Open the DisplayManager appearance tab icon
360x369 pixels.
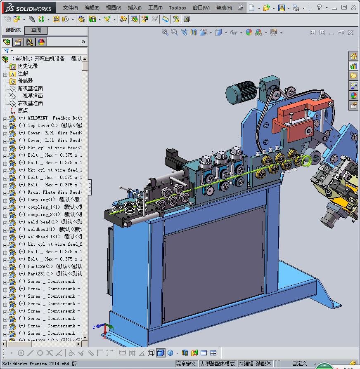coord(41,42)
